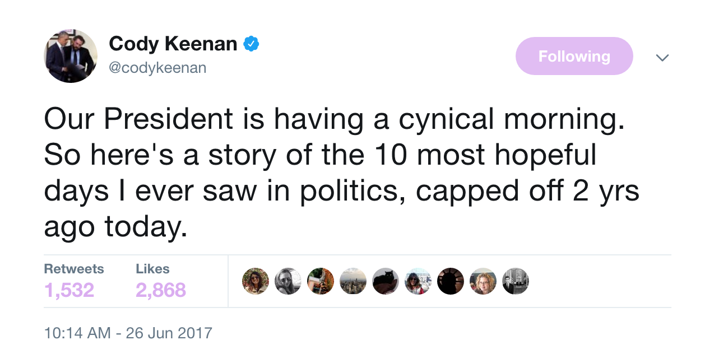Open the city skyline avatar
This screenshot has width=714, height=354.
pos(353,281)
